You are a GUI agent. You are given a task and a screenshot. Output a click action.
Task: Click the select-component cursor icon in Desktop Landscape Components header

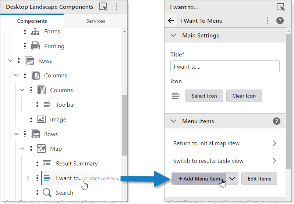coord(103,7)
